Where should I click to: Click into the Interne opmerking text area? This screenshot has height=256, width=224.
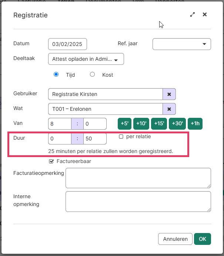[x=138, y=202]
